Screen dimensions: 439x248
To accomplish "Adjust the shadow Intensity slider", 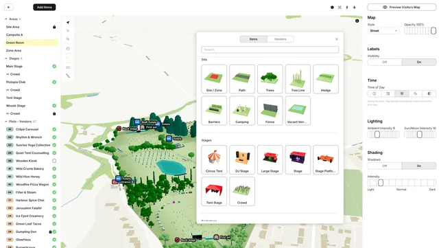I will [x=402, y=183].
